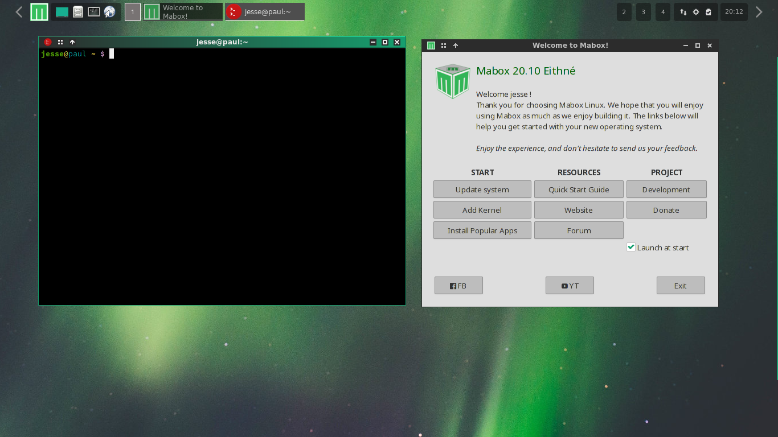Launch the file manager from the panel
Image resolution: width=778 pixels, height=437 pixels.
click(78, 11)
